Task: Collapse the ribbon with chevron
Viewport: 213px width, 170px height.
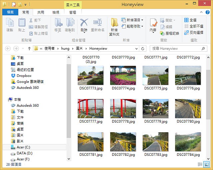Action: 201,12
